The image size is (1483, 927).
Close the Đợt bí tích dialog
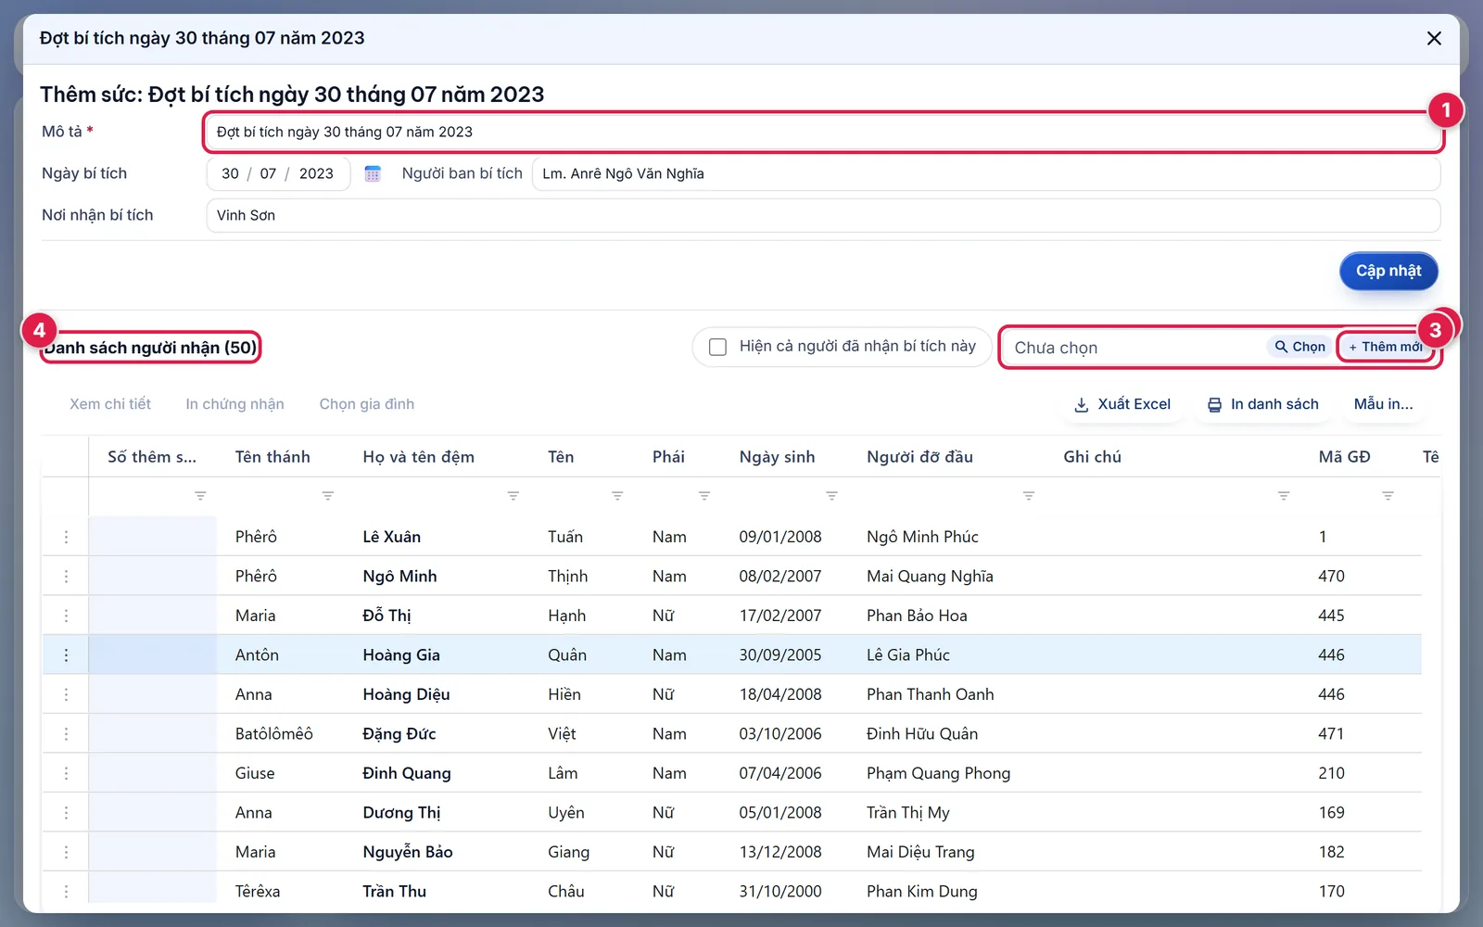pos(1434,38)
